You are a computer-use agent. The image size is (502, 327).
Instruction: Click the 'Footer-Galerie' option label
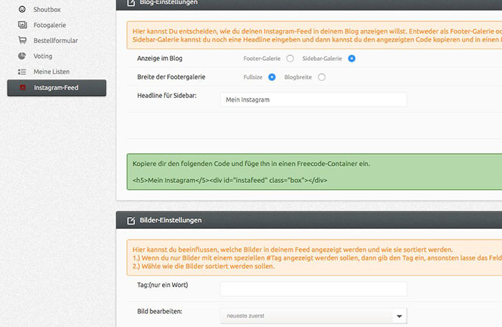click(x=262, y=59)
